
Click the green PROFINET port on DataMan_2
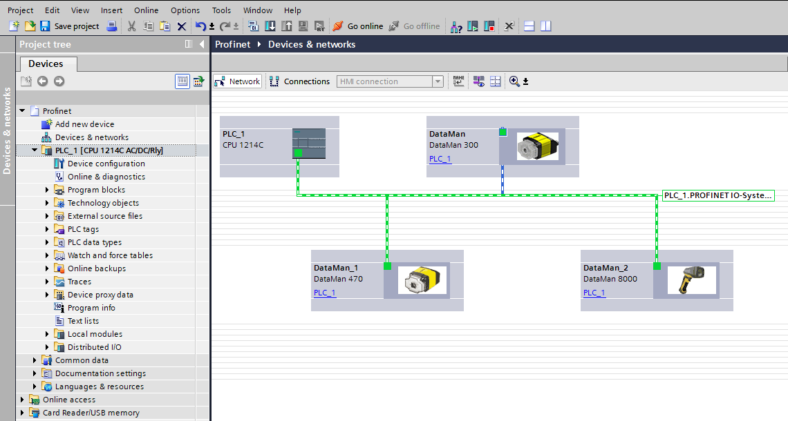[657, 266]
